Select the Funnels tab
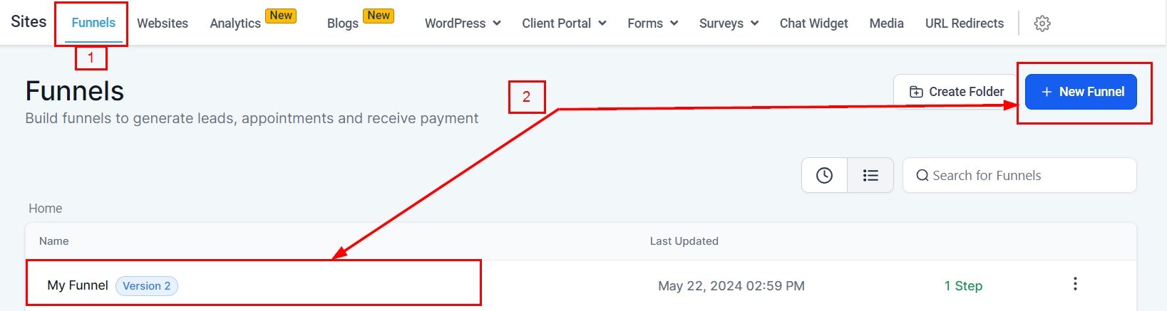This screenshot has width=1167, height=311. 93,23
